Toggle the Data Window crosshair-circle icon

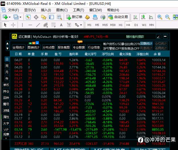36,17
